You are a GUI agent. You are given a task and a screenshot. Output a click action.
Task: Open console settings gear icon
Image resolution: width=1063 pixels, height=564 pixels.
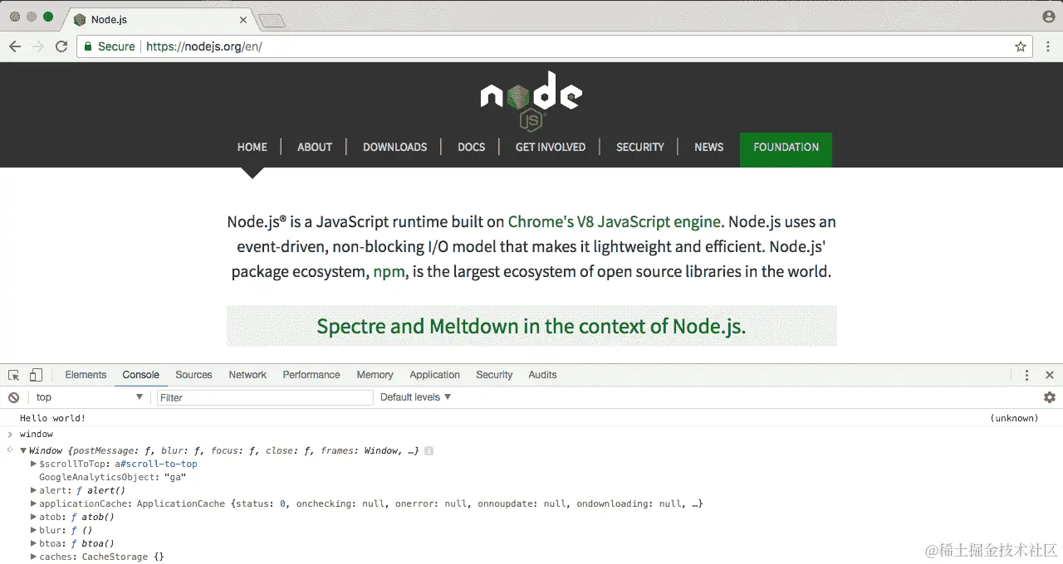pos(1049,397)
